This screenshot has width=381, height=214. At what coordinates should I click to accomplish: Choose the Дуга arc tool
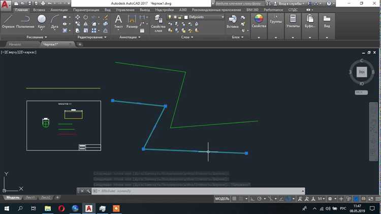(55, 22)
